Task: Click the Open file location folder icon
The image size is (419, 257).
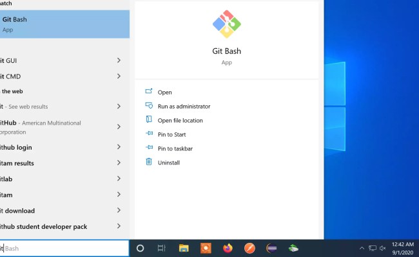Action: [149, 120]
